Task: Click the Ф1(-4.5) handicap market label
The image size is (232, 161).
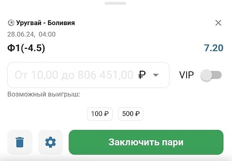Action: tap(26, 48)
